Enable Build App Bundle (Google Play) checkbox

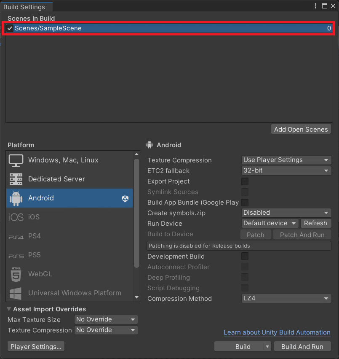pyautogui.click(x=245, y=202)
